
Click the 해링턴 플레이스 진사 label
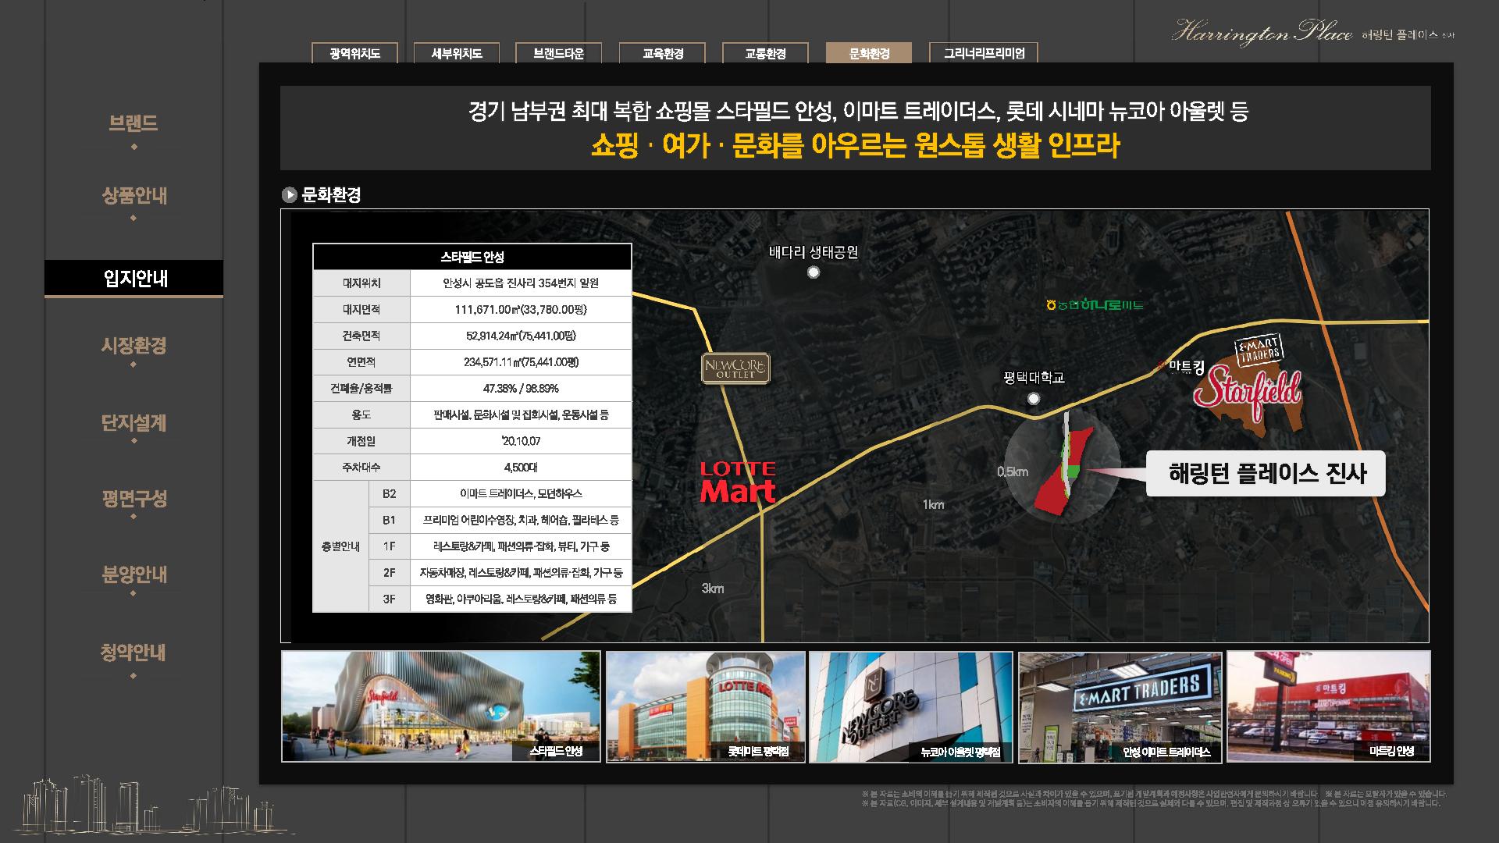point(1266,474)
